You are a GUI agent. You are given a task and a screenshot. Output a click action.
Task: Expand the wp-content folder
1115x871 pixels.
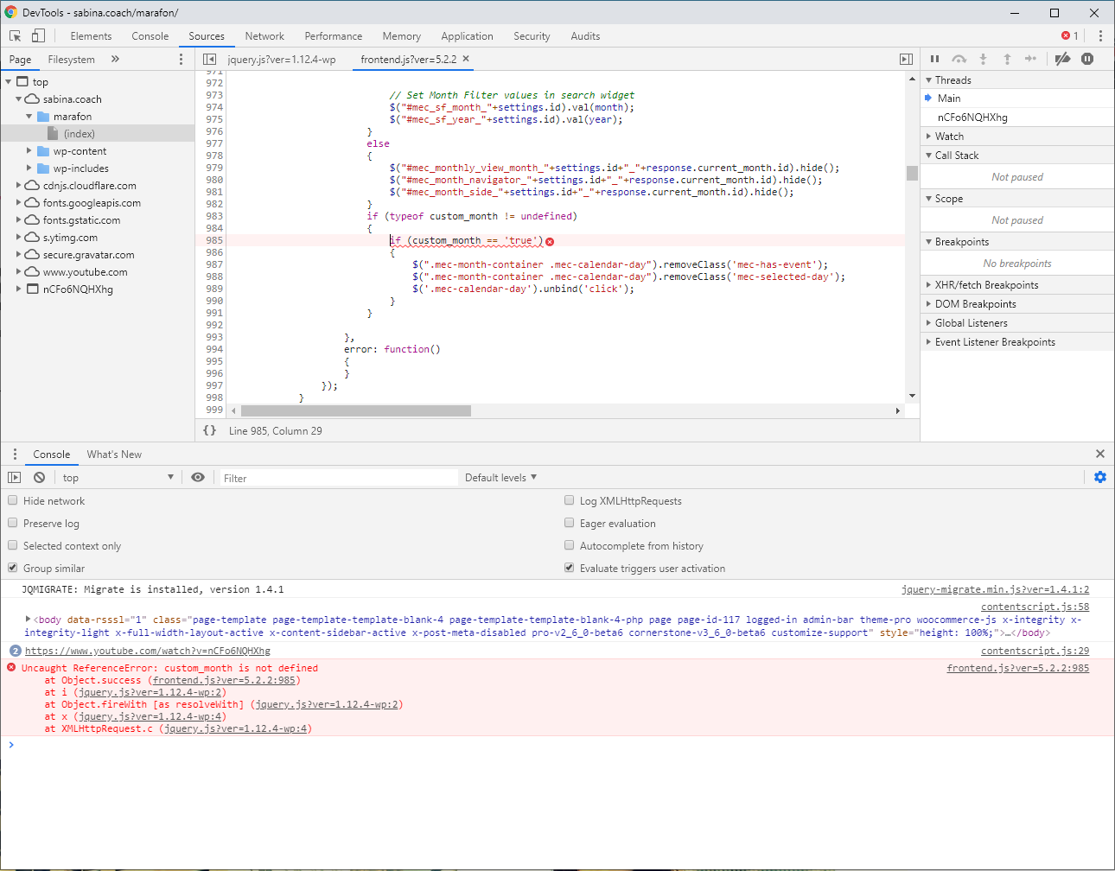pyautogui.click(x=29, y=151)
